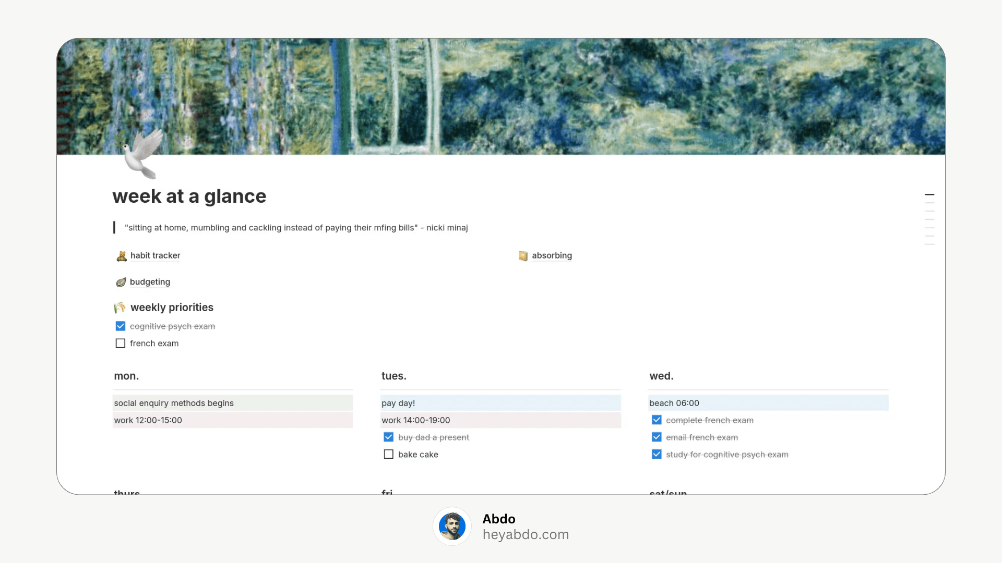Visit the heyabdo.com link
Screen dimensions: 1002x563
(x=526, y=535)
